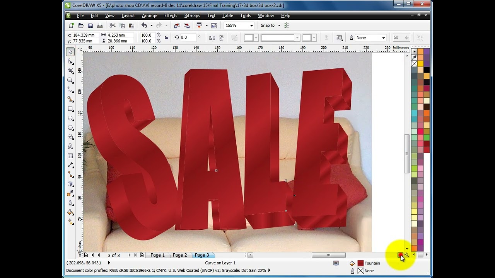Toggle the lock ratio padlock
495x278 pixels.
click(166, 37)
